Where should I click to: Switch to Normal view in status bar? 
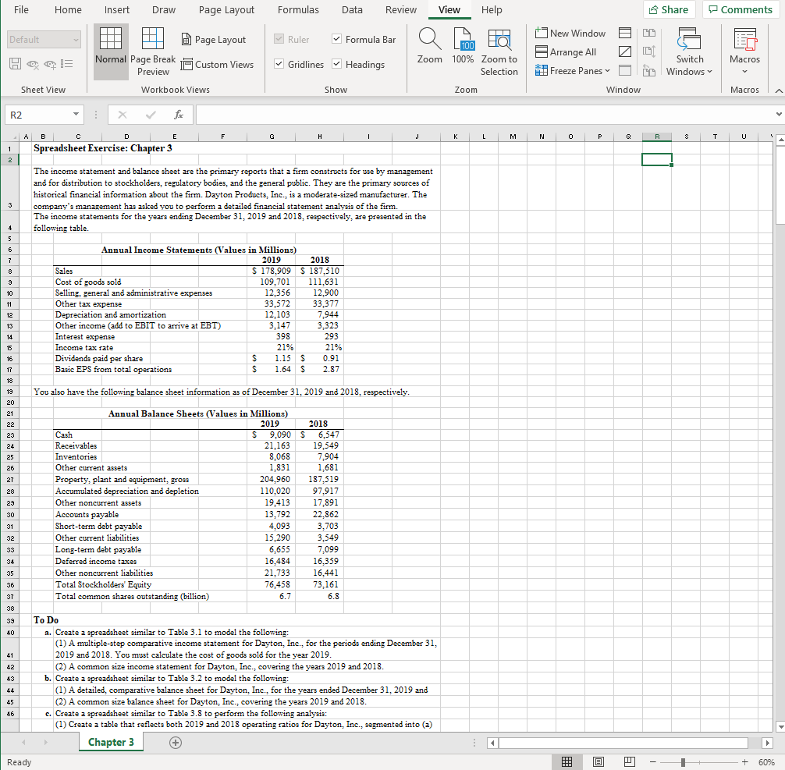coord(567,761)
